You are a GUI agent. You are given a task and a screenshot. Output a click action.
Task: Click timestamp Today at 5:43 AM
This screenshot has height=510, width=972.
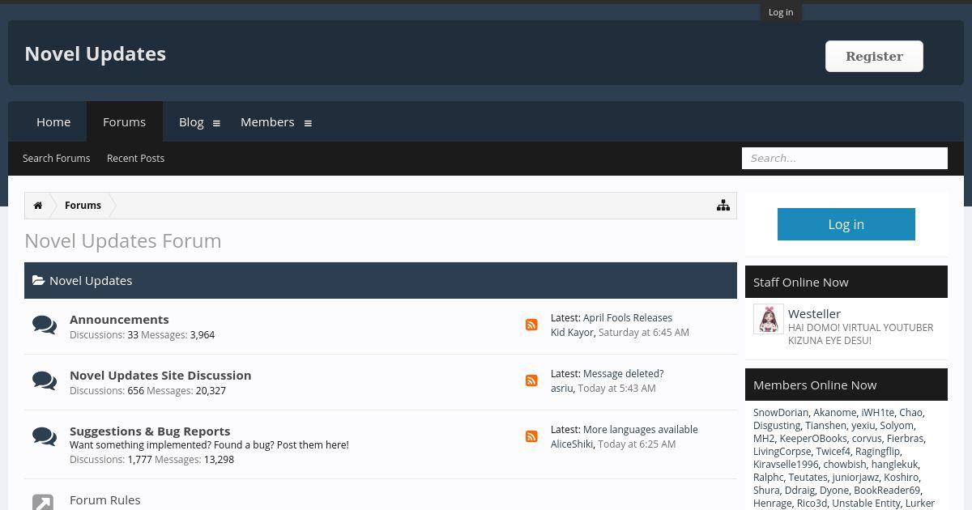(x=617, y=388)
